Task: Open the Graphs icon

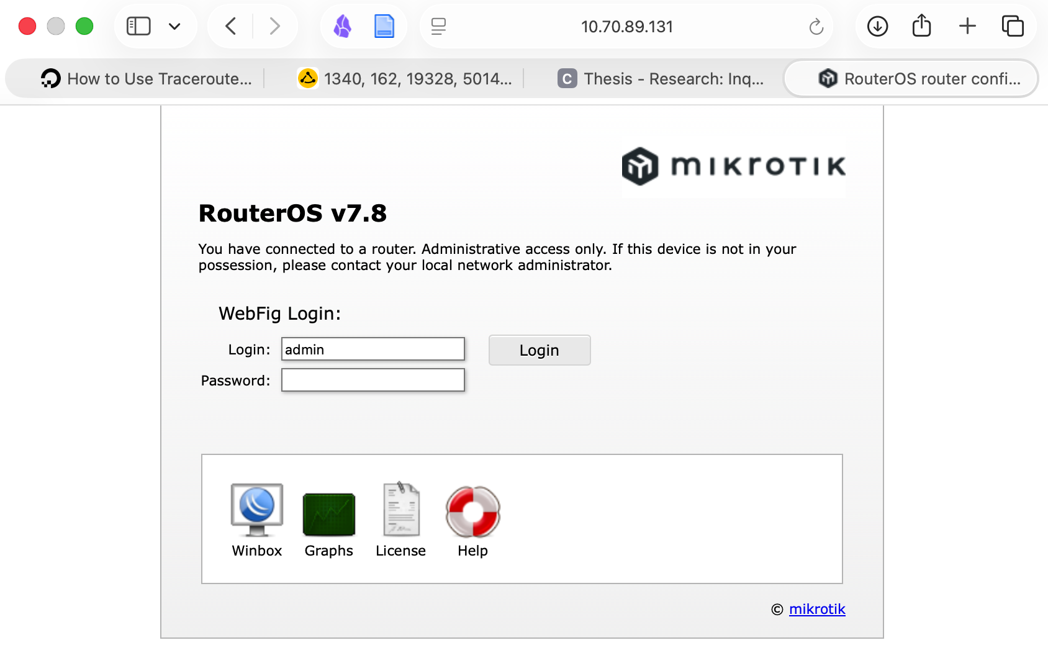Action: (x=329, y=514)
